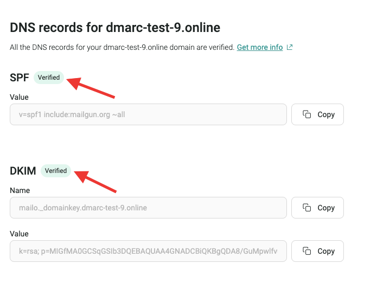Click the Value label under SPF
This screenshot has width=377, height=289.
[19, 97]
